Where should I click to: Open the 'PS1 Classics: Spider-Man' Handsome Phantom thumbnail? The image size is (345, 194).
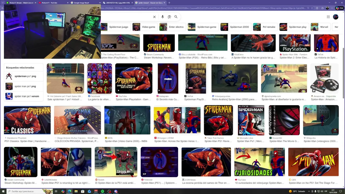click(x=27, y=120)
